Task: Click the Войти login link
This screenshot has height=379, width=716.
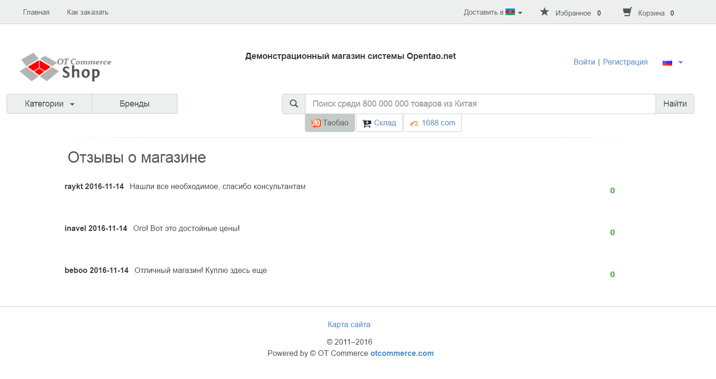Action: pos(584,62)
